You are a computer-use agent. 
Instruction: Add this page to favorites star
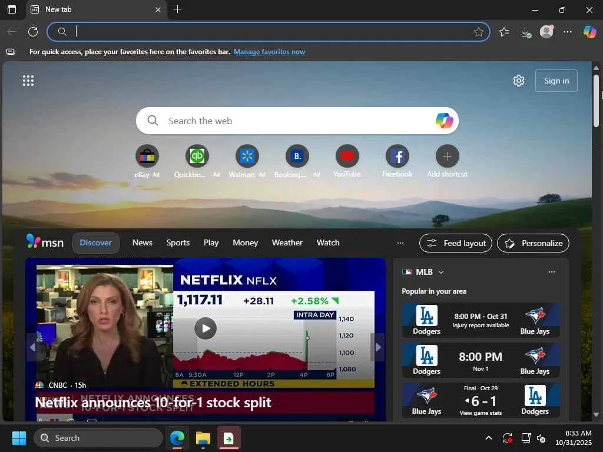click(x=478, y=32)
